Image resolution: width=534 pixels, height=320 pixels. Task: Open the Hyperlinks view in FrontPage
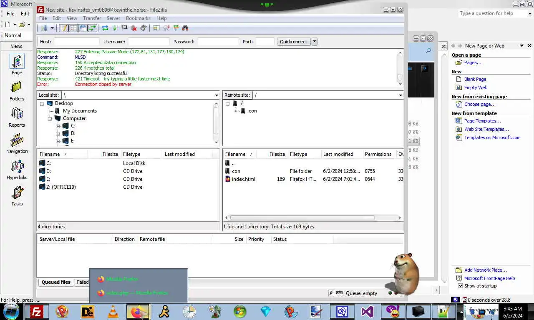click(x=17, y=170)
